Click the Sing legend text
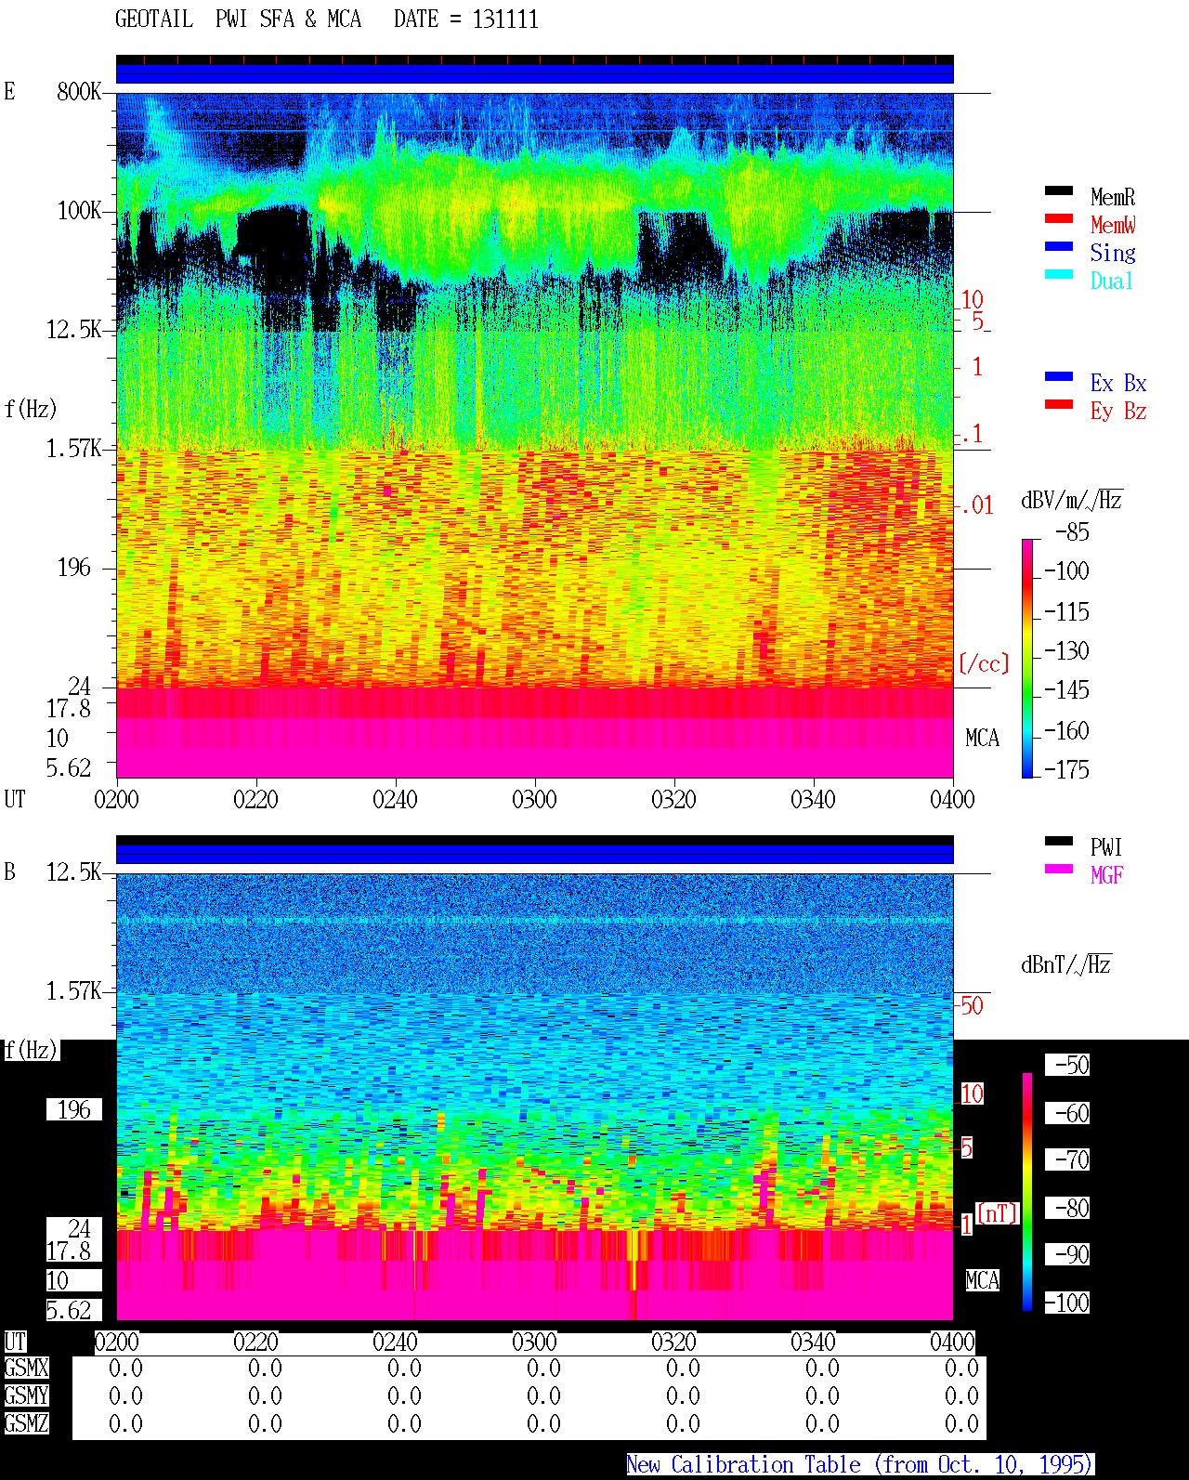 [1113, 253]
